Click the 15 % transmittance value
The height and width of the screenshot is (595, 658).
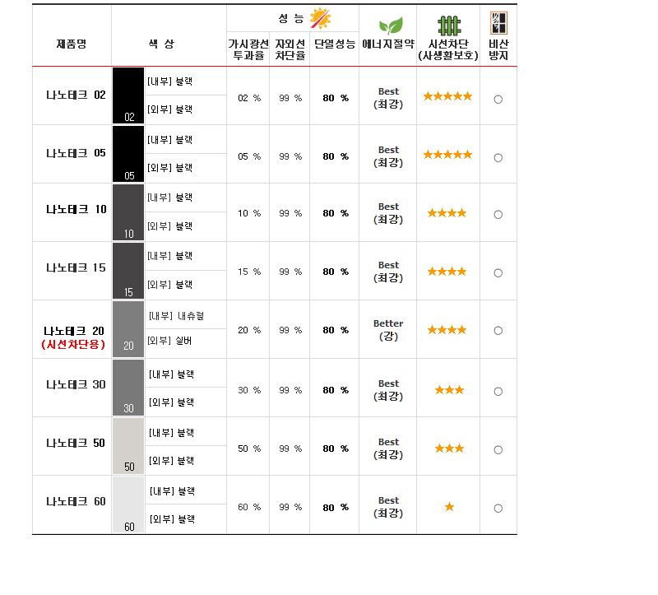click(x=249, y=272)
